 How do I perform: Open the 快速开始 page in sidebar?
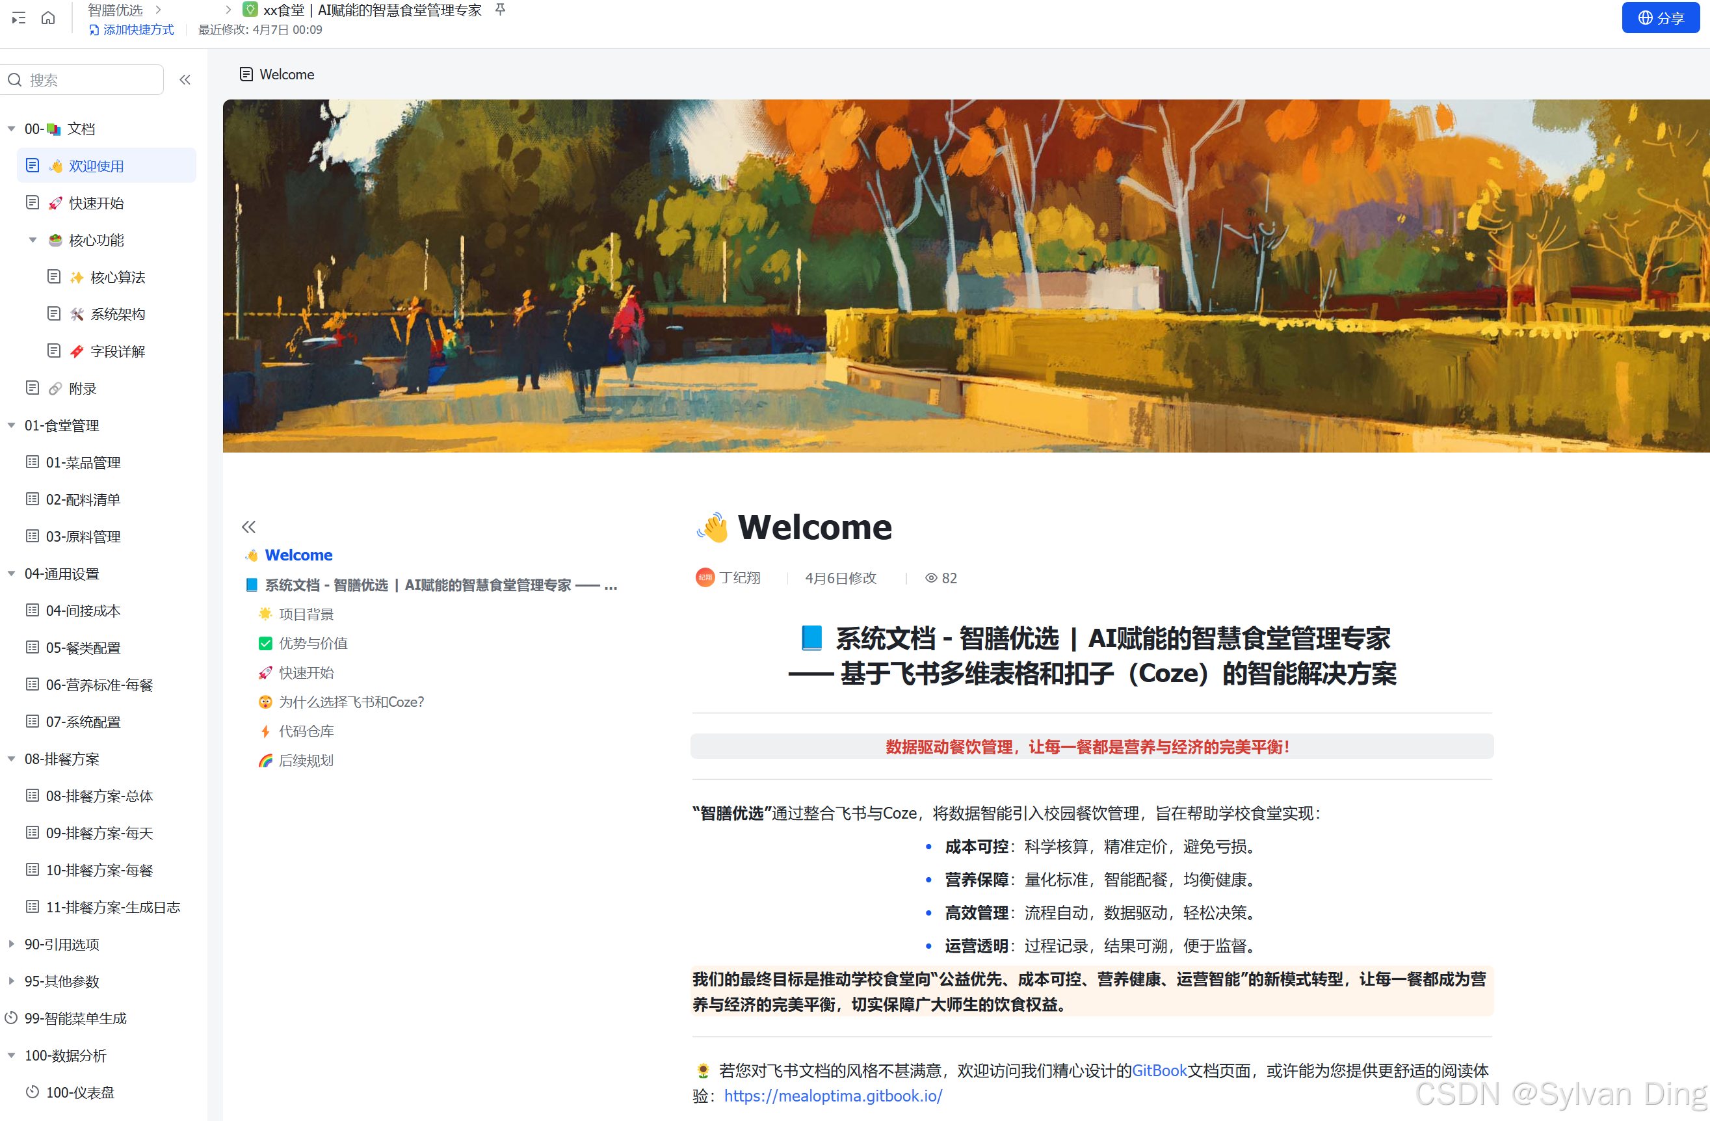(x=96, y=204)
